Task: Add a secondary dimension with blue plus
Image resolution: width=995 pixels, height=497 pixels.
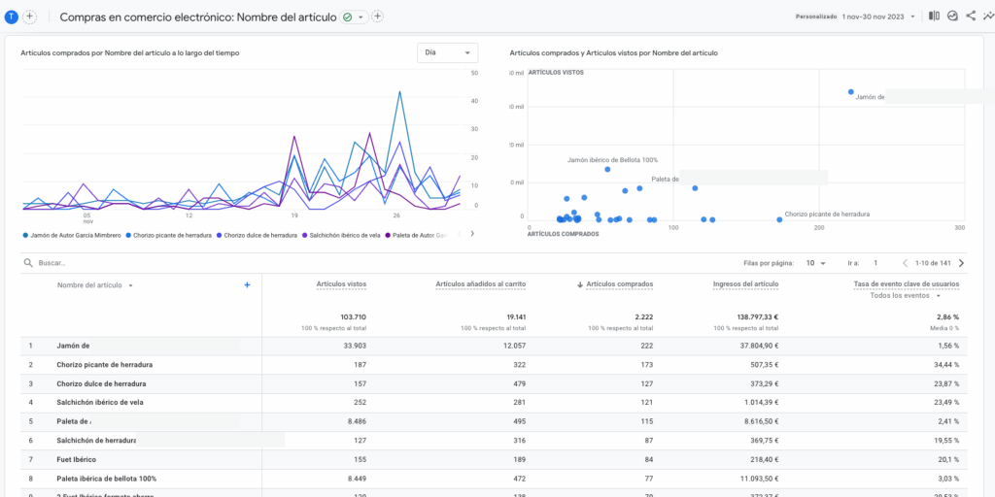Action: 247,284
